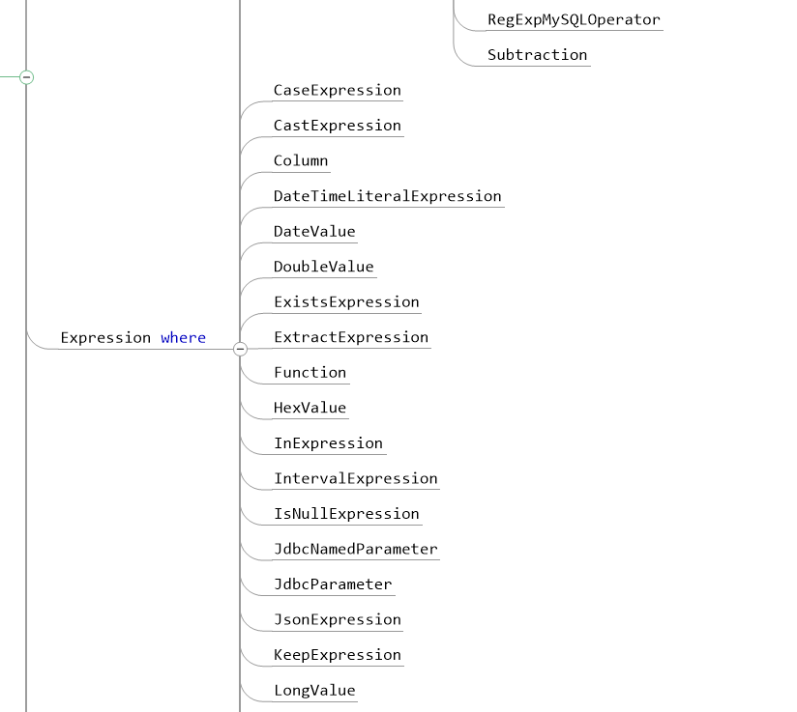The height and width of the screenshot is (712, 797).
Task: Select the Expression where label
Action: pos(133,338)
